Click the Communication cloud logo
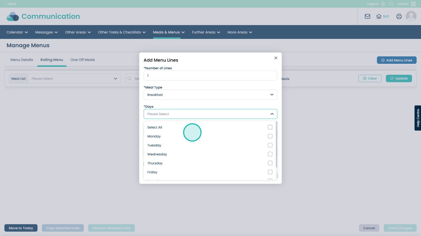The height and width of the screenshot is (236, 421). coord(13,16)
